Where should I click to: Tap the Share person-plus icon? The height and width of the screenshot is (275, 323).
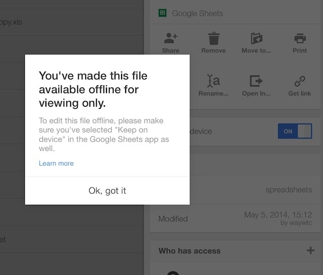tap(171, 38)
